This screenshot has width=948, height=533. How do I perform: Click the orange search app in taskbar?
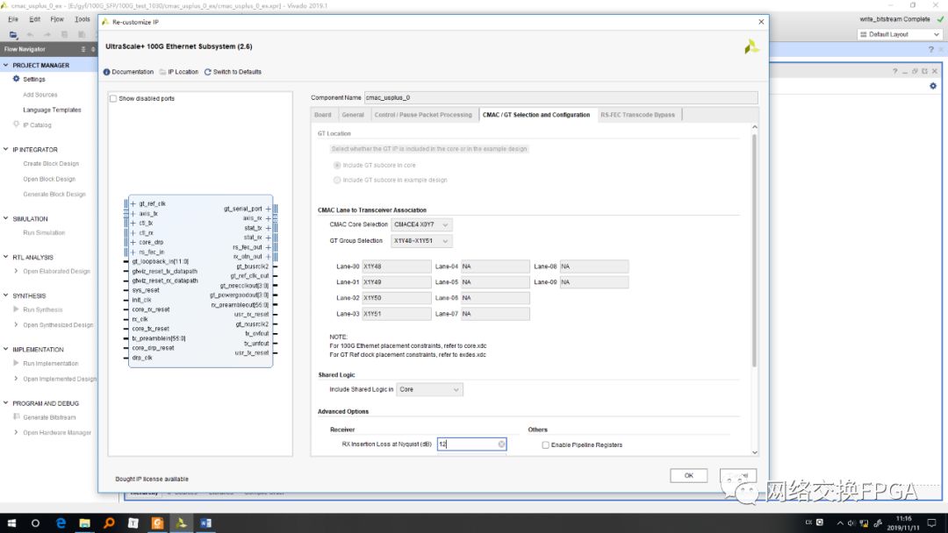(x=109, y=523)
